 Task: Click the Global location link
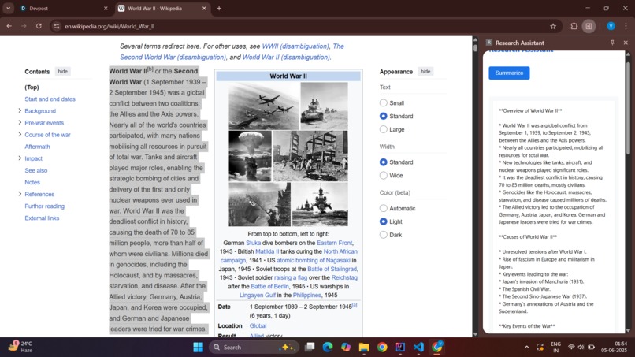[258, 325]
